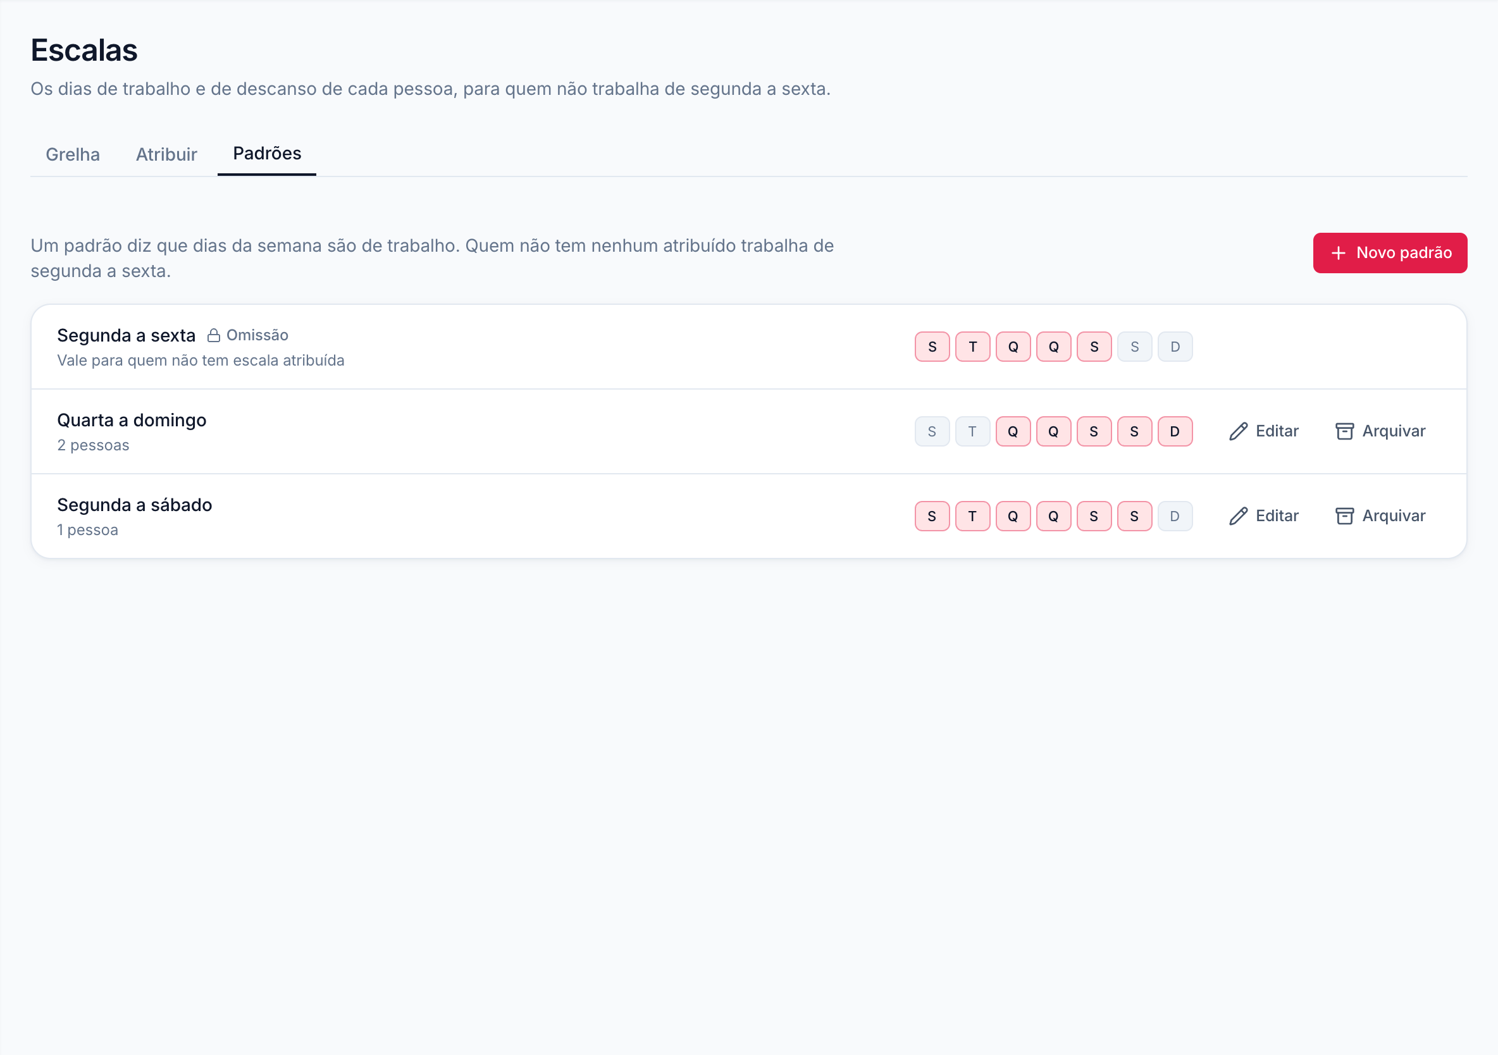
Task: Toggle the grey first S day in Quarta a domingo
Action: tap(932, 431)
